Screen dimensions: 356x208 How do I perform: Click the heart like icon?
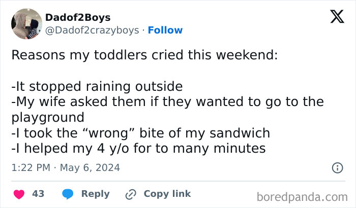[19, 194]
